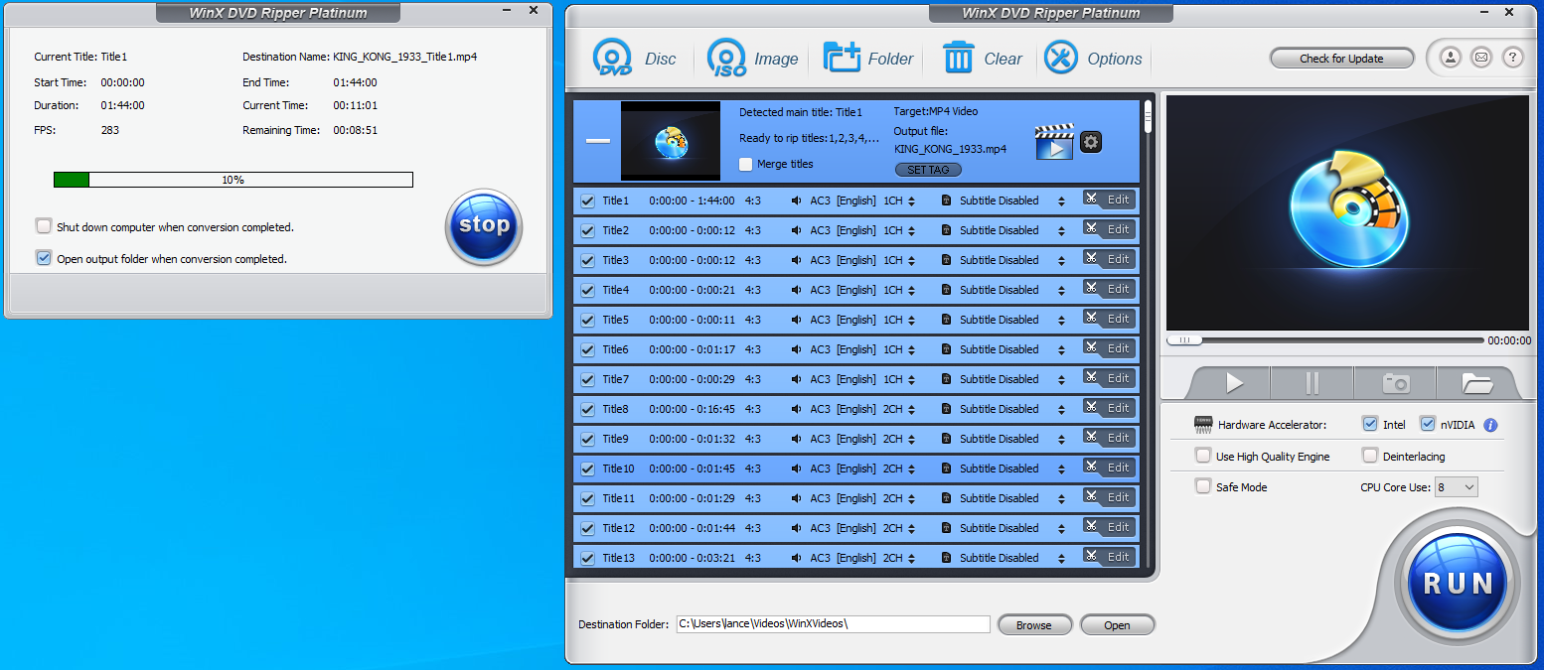Change Title12 audio track selector
Image resolution: width=1544 pixels, height=670 pixels.
911,528
